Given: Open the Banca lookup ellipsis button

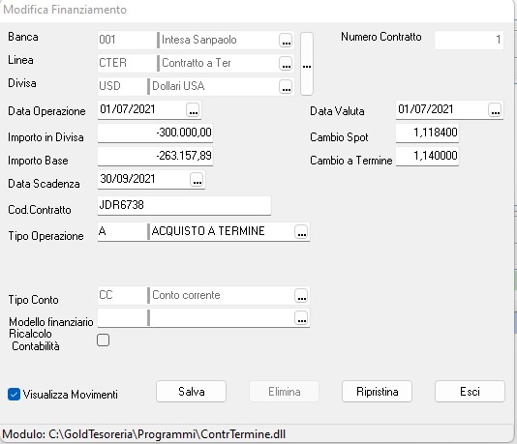Looking at the screenshot, I should click(286, 41).
